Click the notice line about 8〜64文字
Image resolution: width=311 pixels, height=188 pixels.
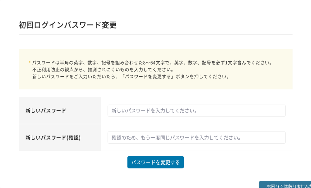(x=152, y=63)
